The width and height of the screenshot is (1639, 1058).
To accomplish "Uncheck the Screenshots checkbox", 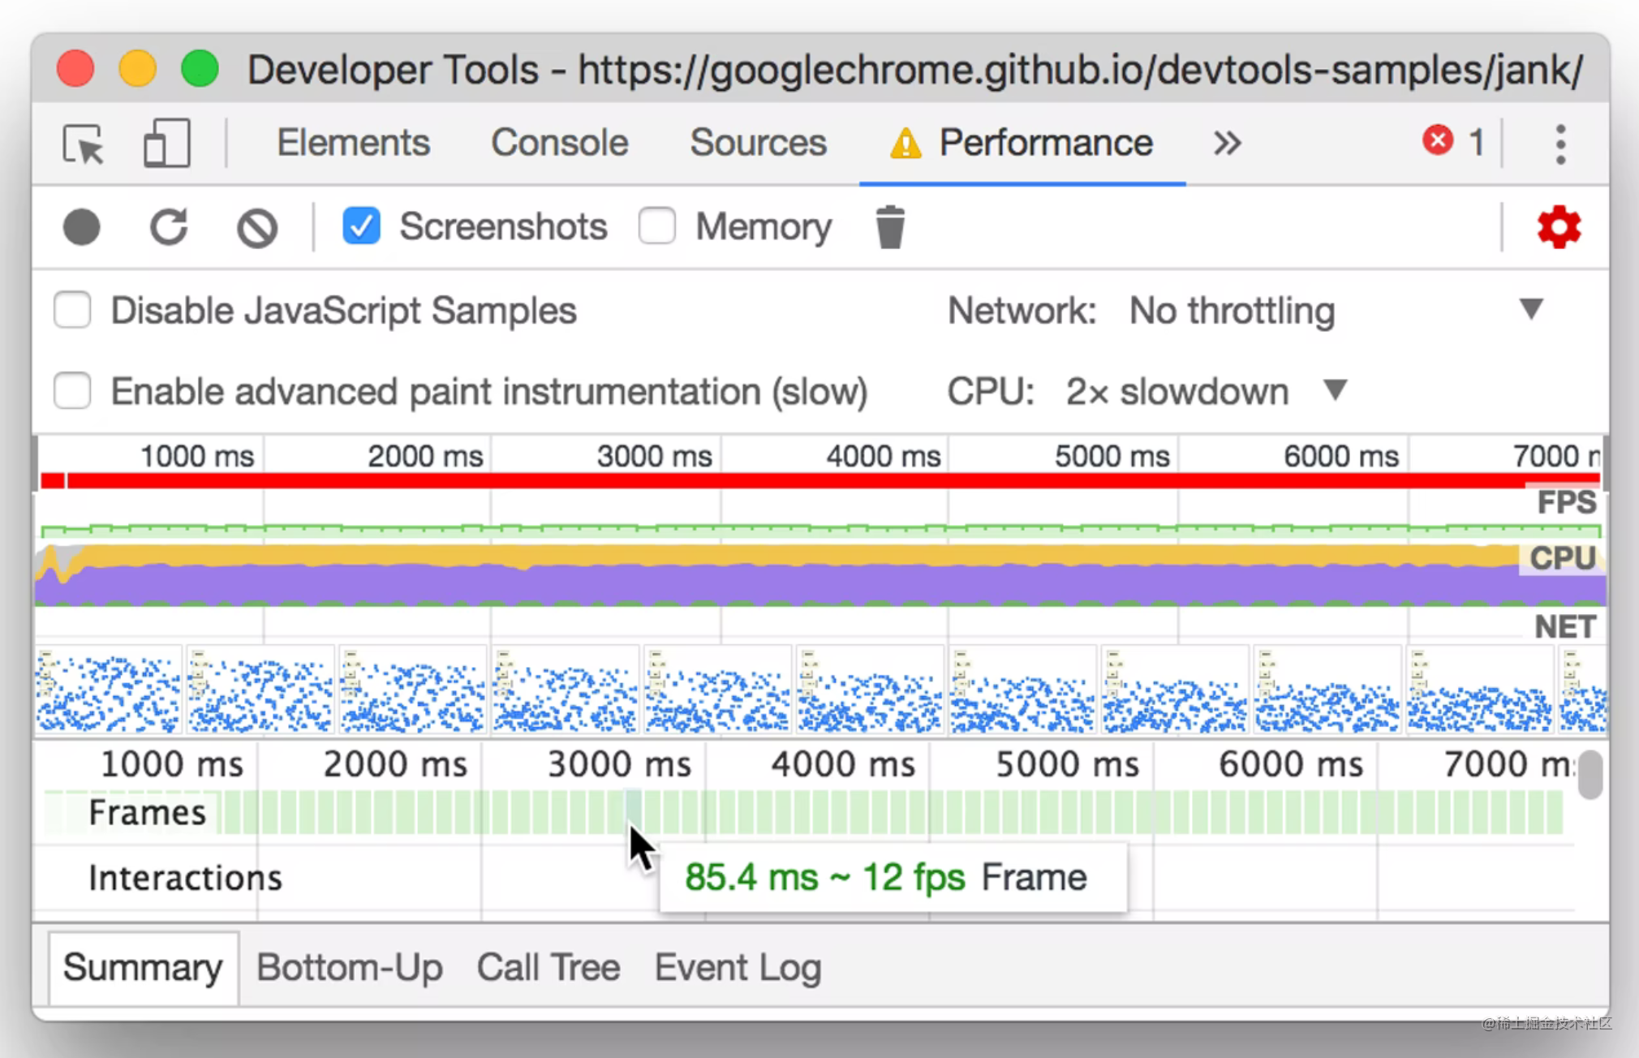I will pyautogui.click(x=361, y=226).
